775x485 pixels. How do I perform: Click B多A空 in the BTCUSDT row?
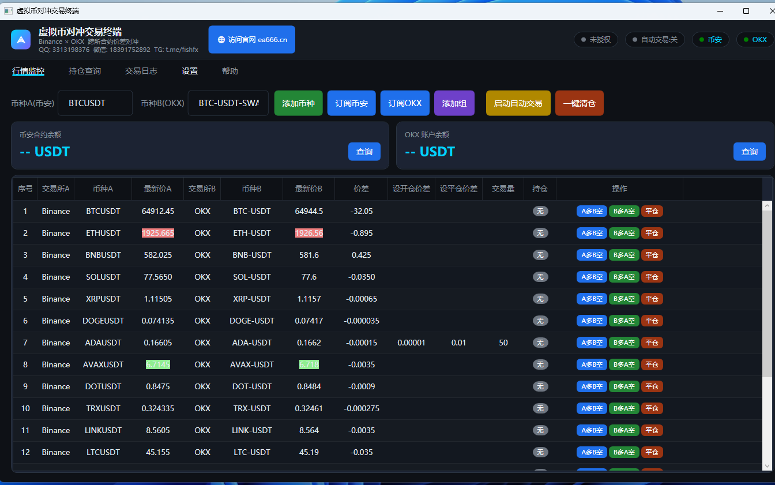pyautogui.click(x=624, y=211)
